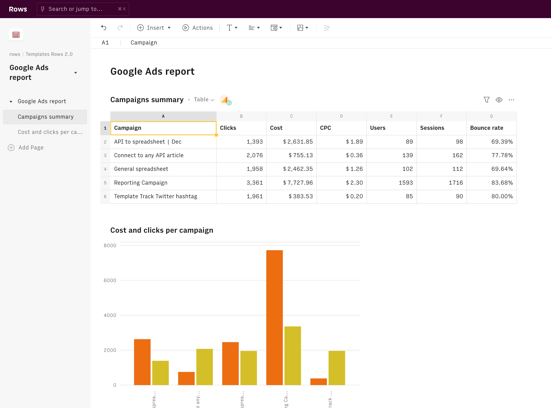This screenshot has height=408, width=551.
Task: Open Templates Rows 2.0 breadcrumb link
Action: pos(49,54)
